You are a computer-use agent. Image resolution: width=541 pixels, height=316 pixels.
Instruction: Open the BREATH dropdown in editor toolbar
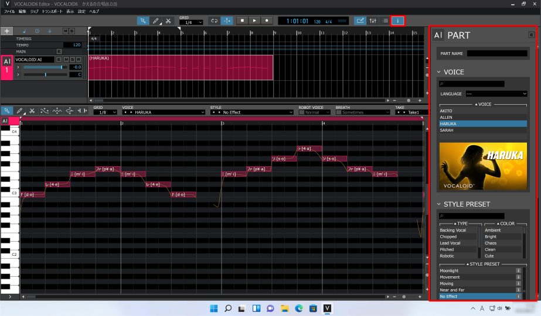pos(362,112)
